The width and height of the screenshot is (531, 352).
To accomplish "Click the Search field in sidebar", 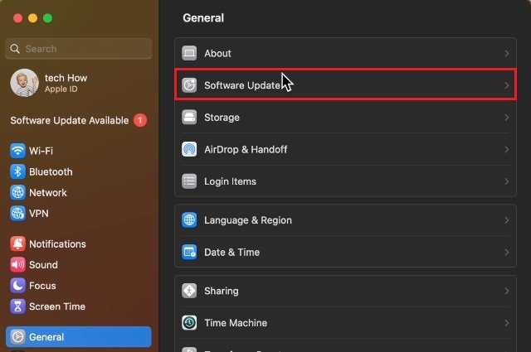I will [79, 49].
